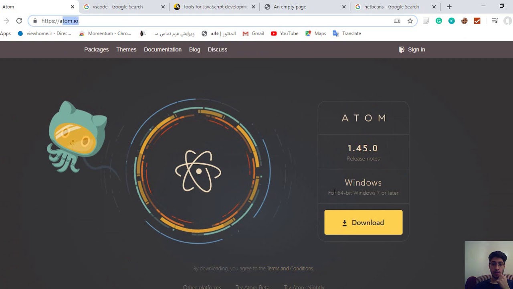Close the vscode Google Search tab

coord(163,7)
